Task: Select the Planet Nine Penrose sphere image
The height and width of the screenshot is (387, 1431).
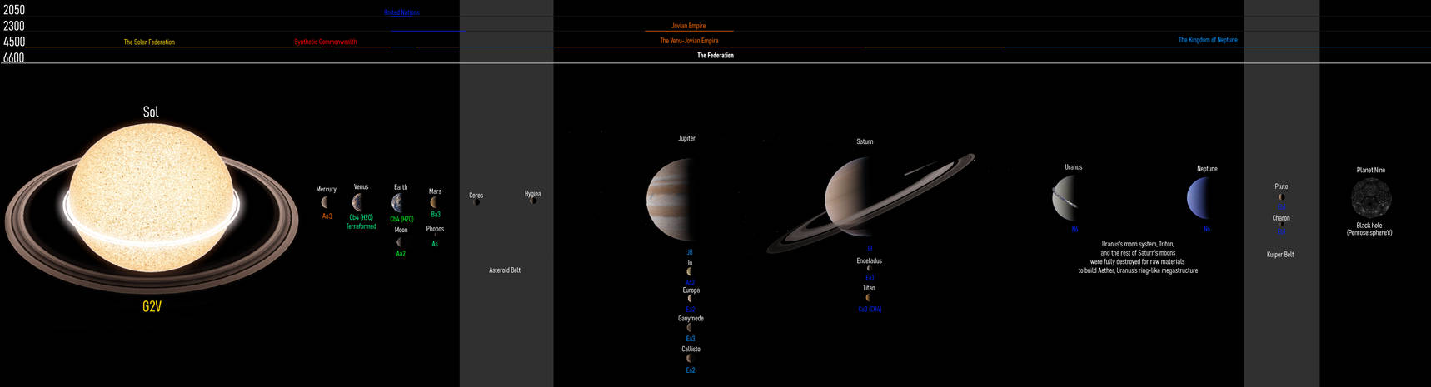Action: click(x=1371, y=198)
